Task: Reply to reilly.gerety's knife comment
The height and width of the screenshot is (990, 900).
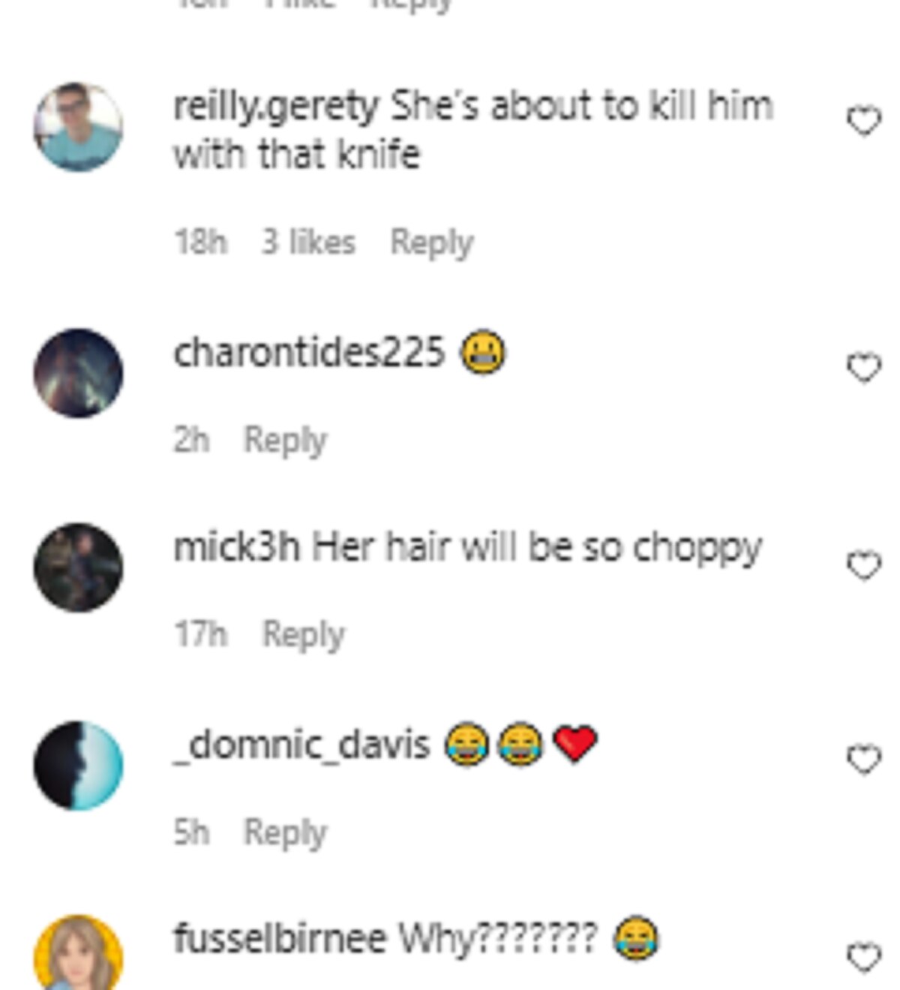Action: click(432, 243)
